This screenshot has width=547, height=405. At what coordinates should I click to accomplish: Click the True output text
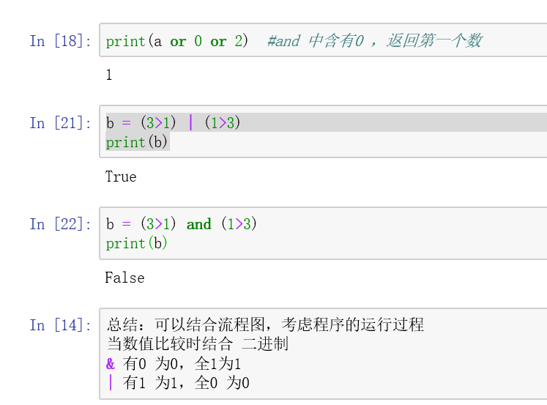pos(121,177)
